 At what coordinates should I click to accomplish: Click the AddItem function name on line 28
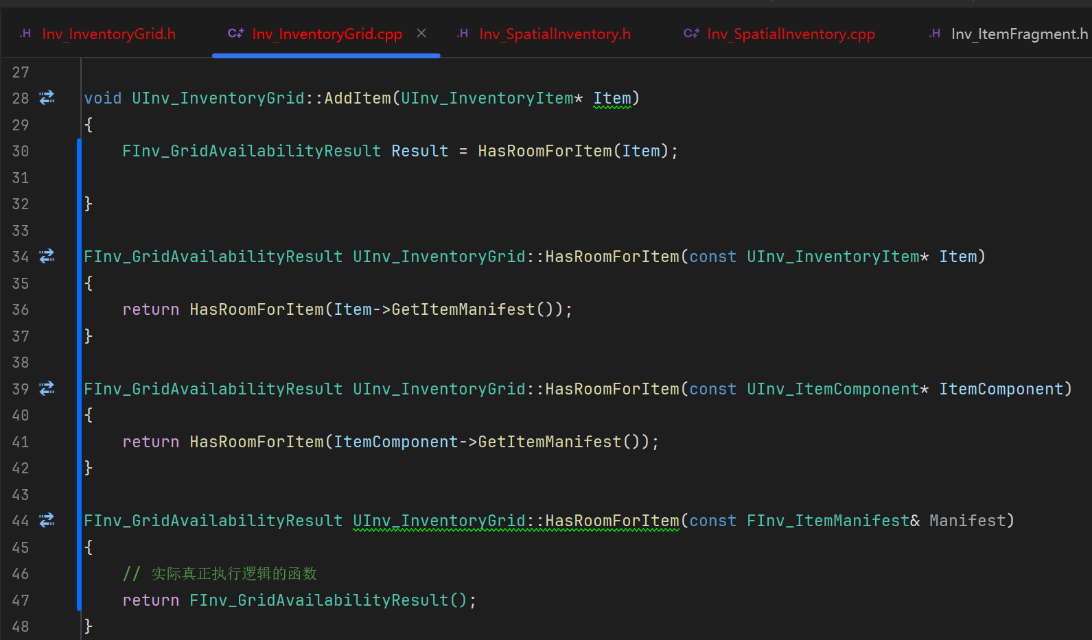(358, 98)
